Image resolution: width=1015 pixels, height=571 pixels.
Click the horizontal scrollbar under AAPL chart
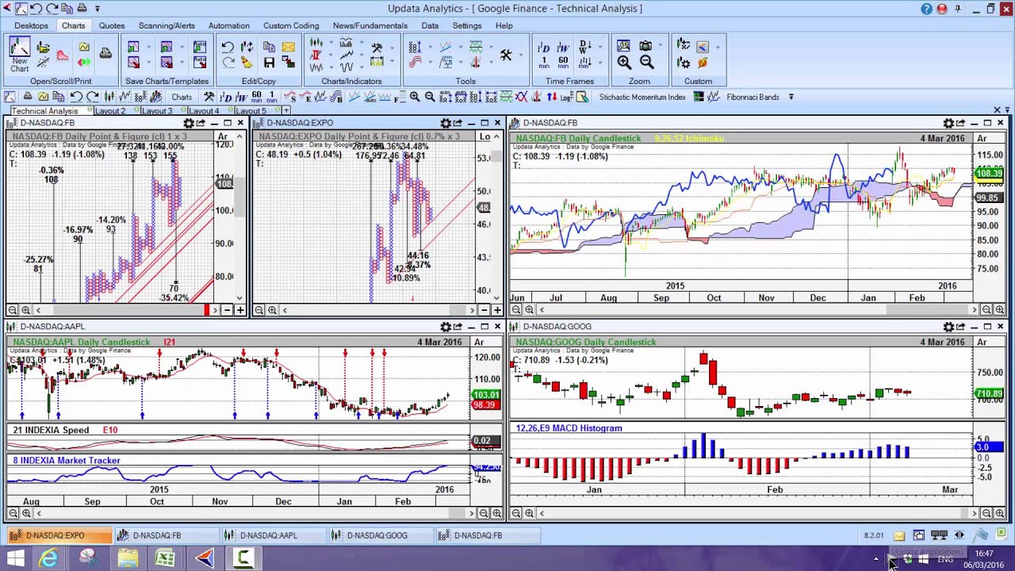[254, 514]
